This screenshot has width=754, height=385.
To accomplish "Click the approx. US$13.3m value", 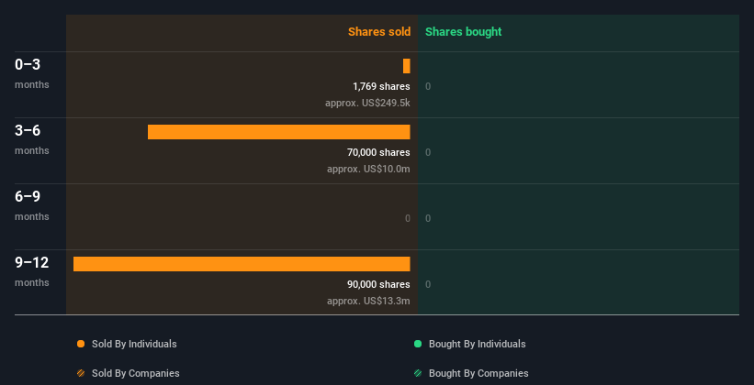I will coord(369,301).
